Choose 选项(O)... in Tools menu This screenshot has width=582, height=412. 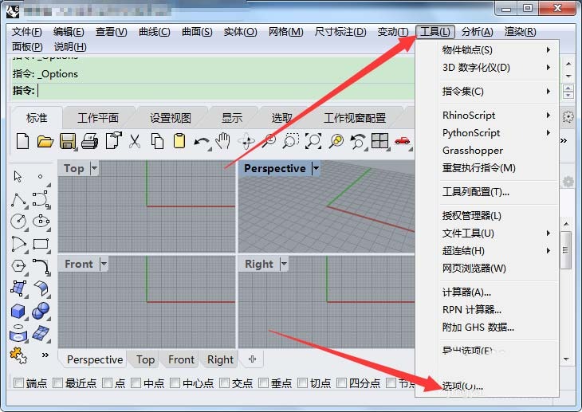[462, 386]
